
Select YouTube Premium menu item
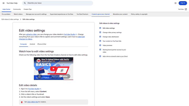82,14
